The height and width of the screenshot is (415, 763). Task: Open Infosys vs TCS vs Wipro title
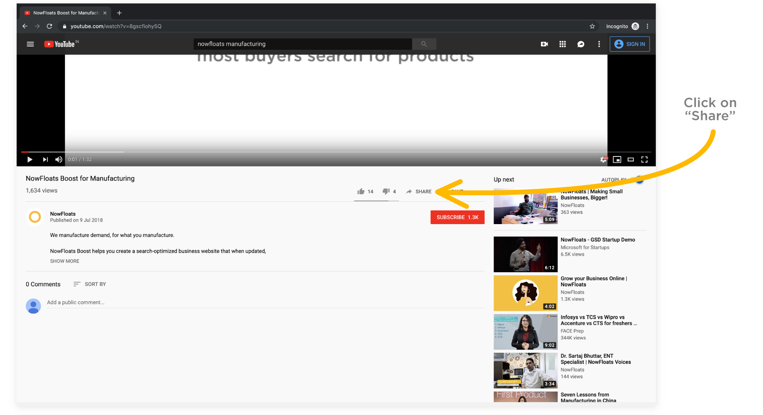click(599, 320)
